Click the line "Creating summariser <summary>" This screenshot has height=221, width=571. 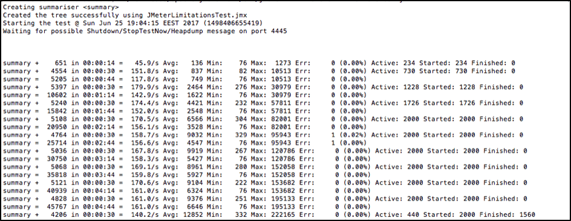61,8
